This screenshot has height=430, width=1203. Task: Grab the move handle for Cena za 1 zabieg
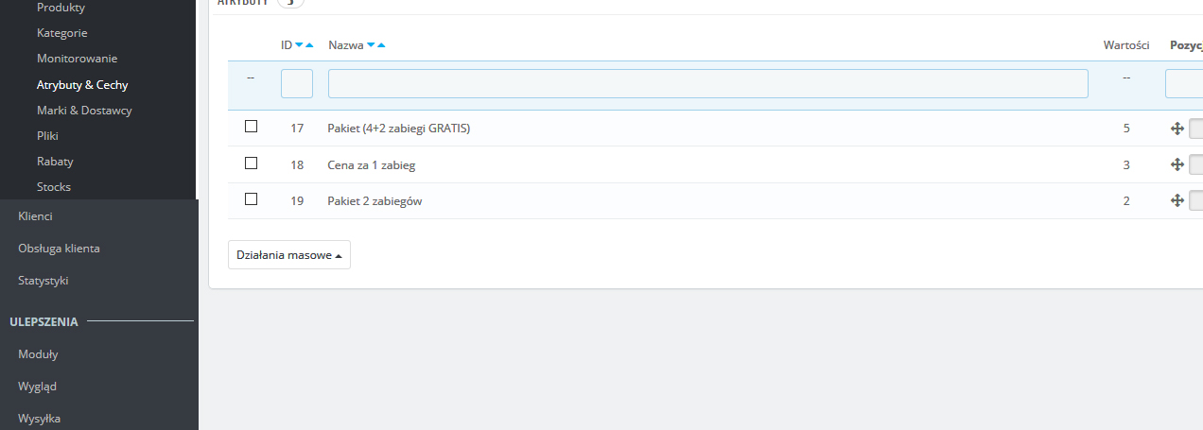[x=1177, y=164]
